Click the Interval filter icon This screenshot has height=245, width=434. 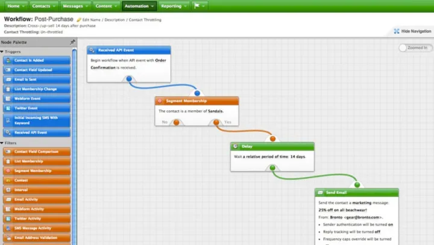point(8,190)
